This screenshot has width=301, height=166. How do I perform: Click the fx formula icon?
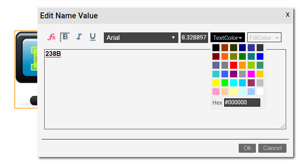coord(51,37)
